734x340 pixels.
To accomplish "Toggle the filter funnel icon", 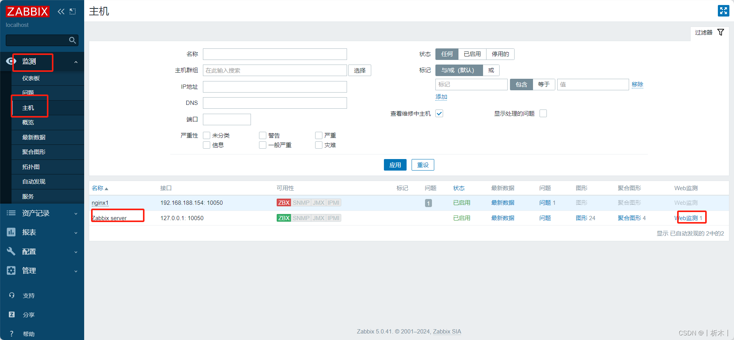I will point(721,32).
